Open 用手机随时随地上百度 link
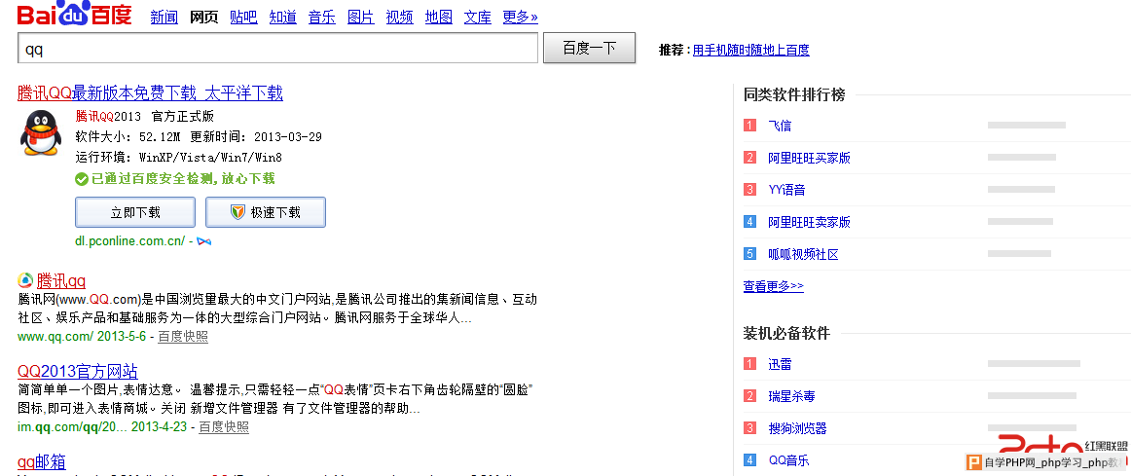Image resolution: width=1131 pixels, height=476 pixels. [x=750, y=50]
